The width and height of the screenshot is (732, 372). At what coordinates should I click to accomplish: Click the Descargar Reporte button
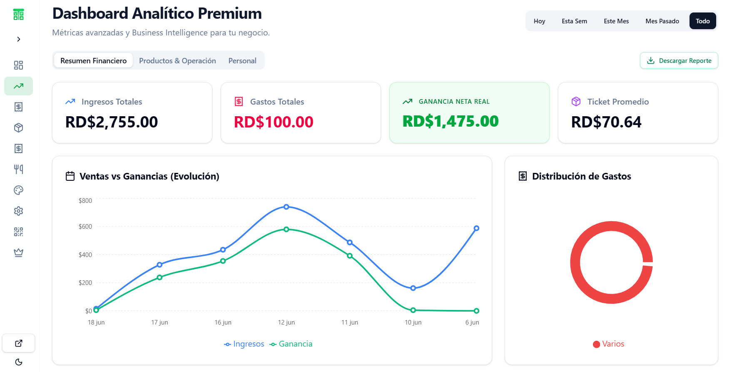(x=679, y=61)
